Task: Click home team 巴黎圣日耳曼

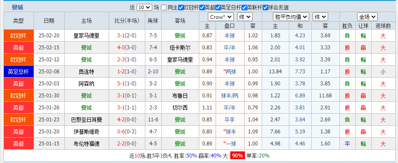Action: 87,120
